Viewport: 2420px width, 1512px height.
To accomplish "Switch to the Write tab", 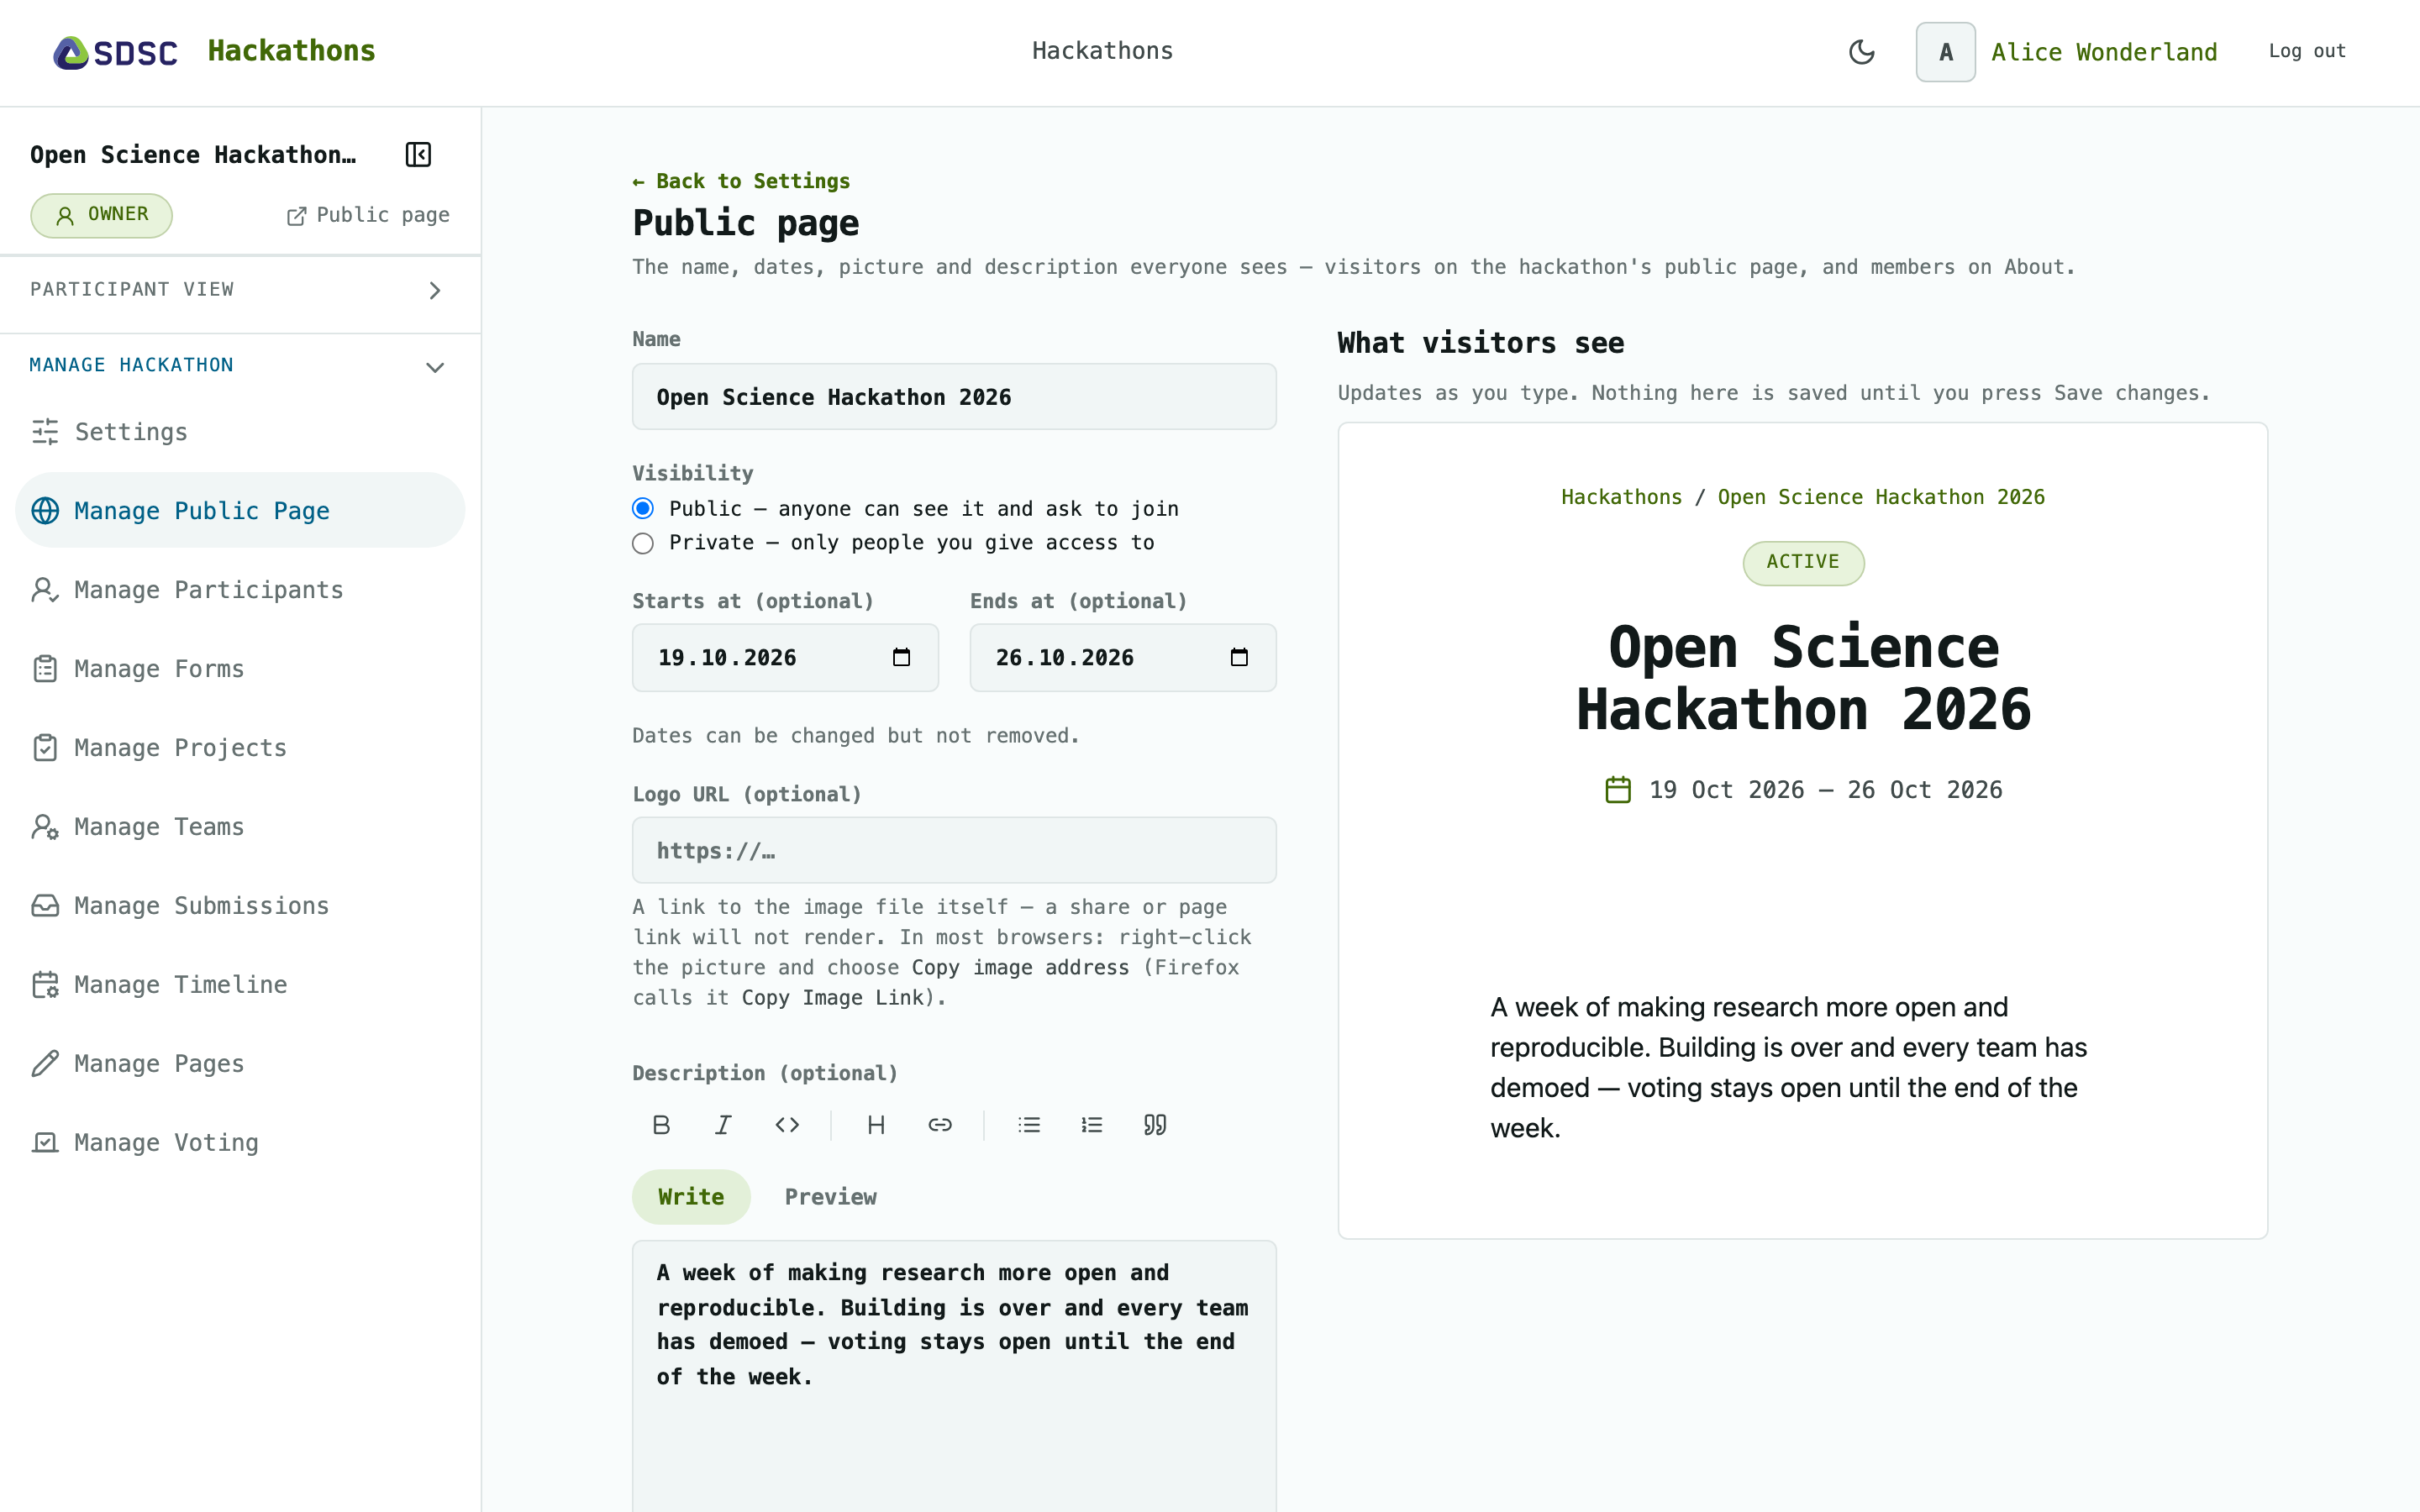I will coord(691,1197).
